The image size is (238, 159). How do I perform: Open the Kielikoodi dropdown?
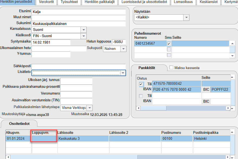tap(84, 36)
